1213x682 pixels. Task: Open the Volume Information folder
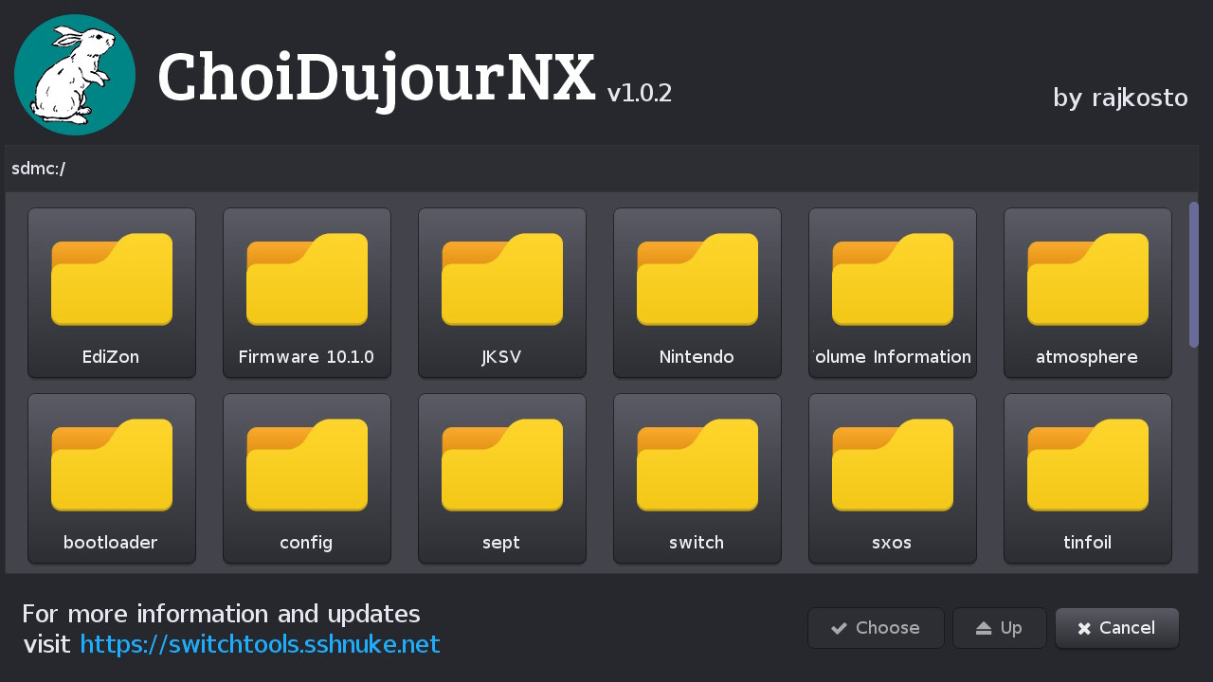[x=893, y=293]
